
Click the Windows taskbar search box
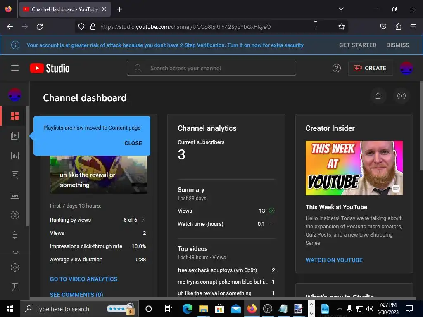(79, 309)
